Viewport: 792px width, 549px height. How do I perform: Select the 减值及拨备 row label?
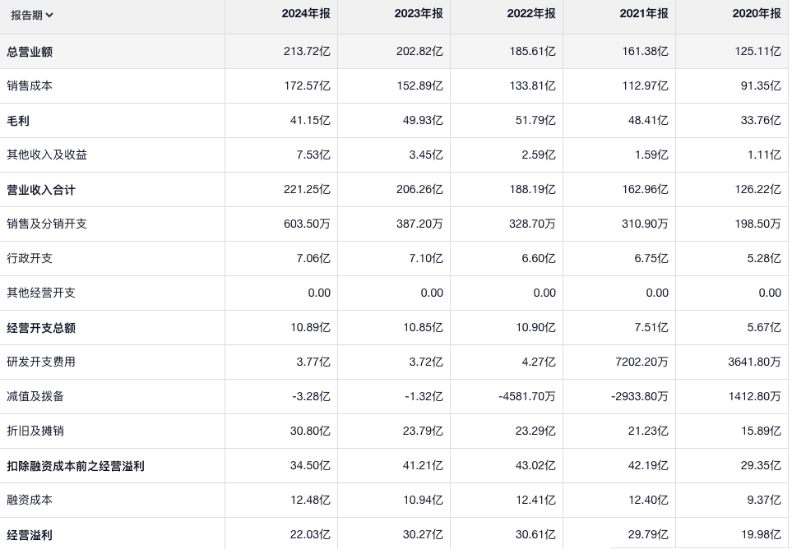[35, 396]
